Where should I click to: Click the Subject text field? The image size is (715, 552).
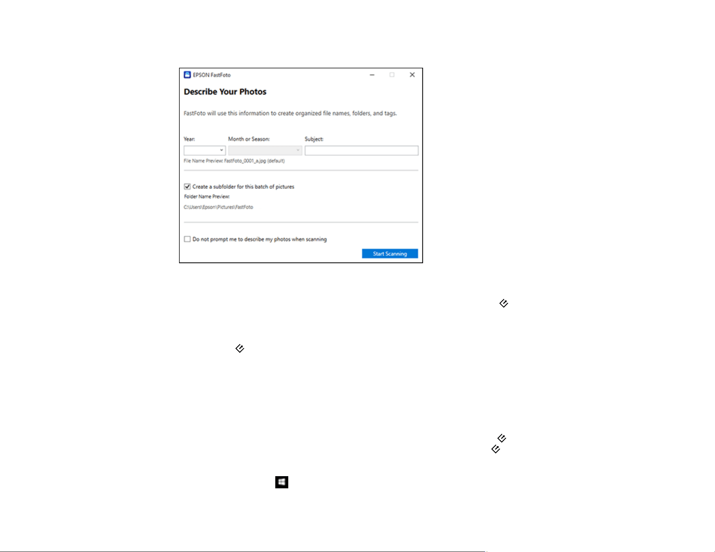(x=362, y=150)
